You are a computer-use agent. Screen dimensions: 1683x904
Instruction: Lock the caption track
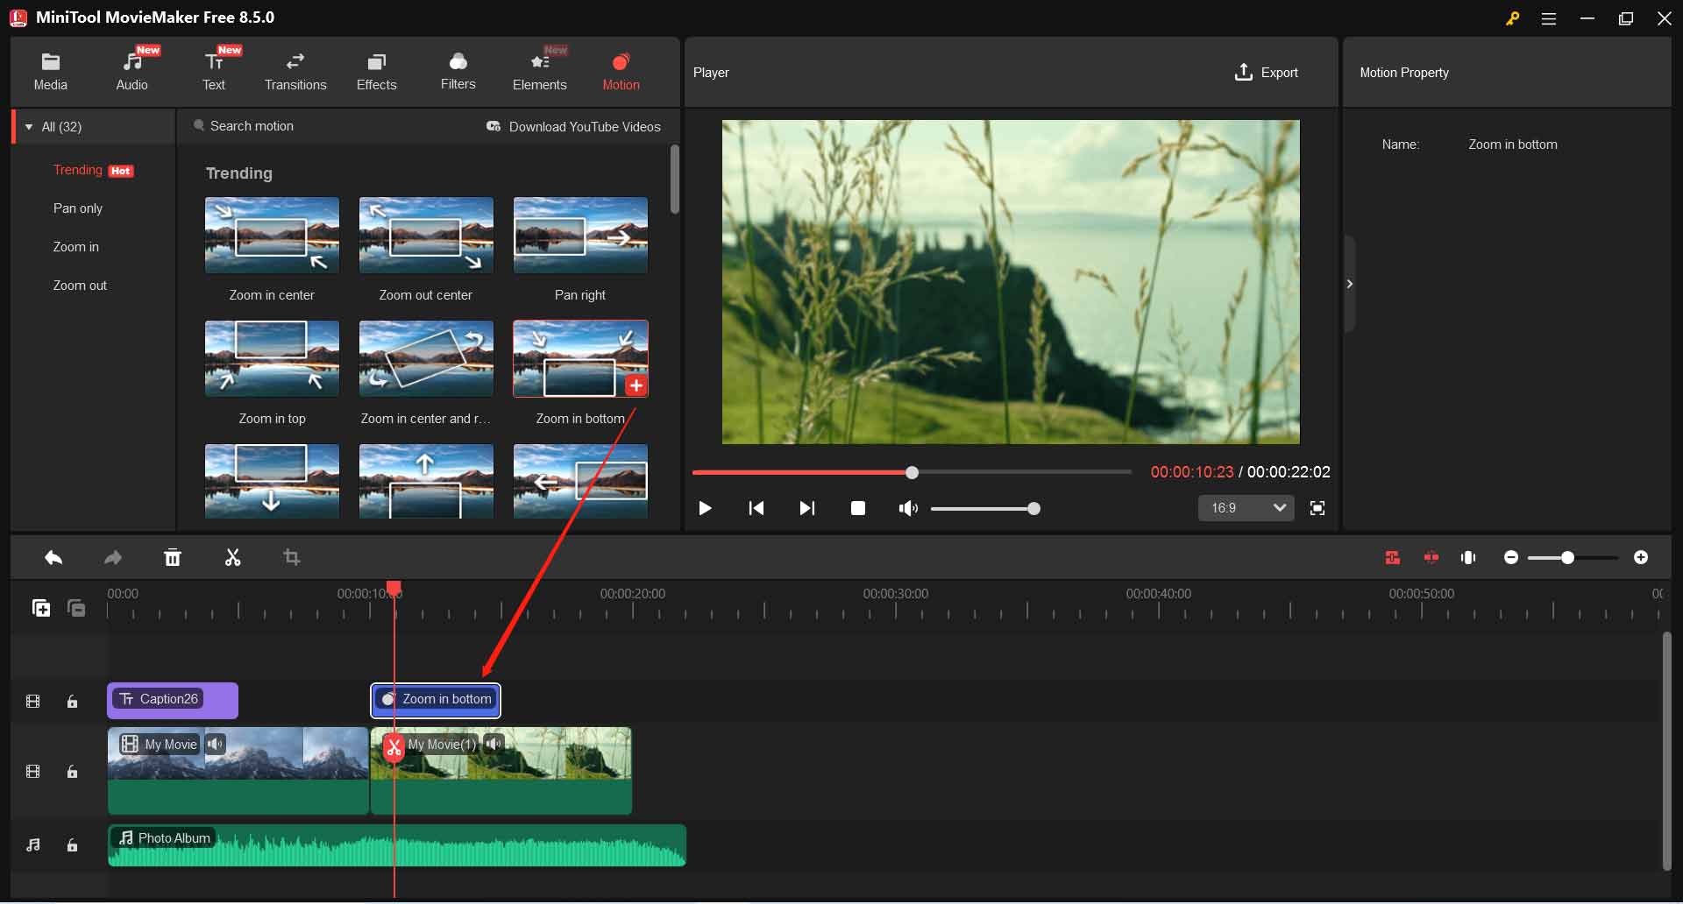point(72,701)
